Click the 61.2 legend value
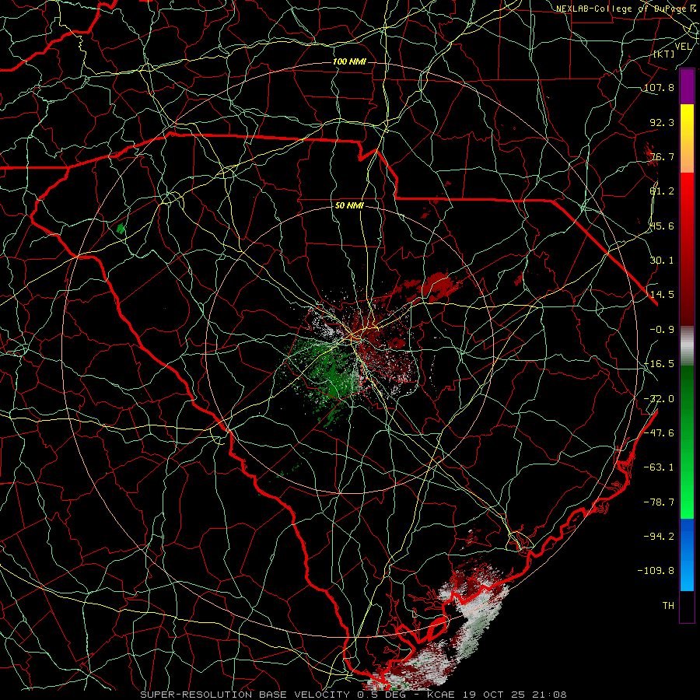This screenshot has height=700, width=700. [x=662, y=191]
